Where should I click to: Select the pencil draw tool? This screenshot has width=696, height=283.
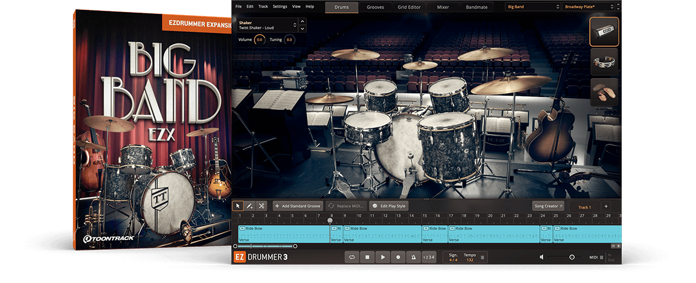(249, 206)
